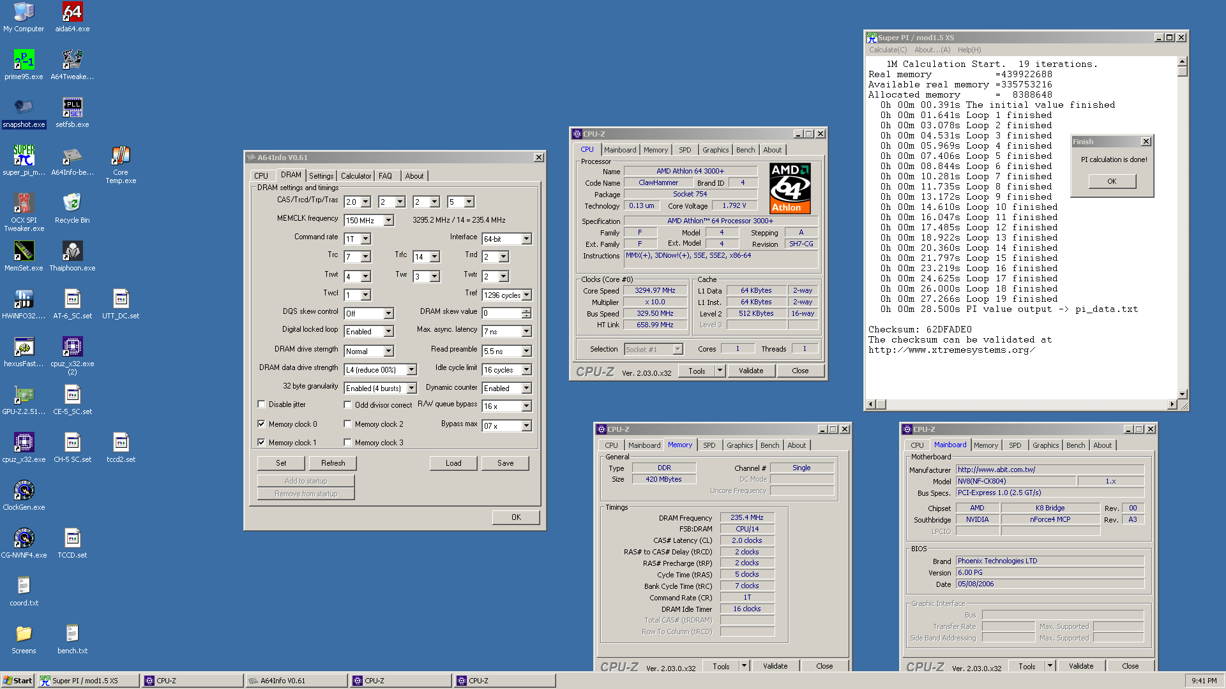1226x689 pixels.
Task: Open Thaiphoon.exe desktop icon
Action: point(72,256)
